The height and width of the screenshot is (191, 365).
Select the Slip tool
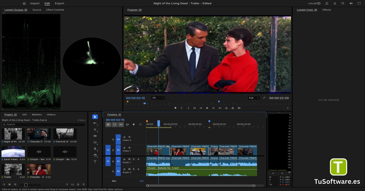pyautogui.click(x=95, y=142)
